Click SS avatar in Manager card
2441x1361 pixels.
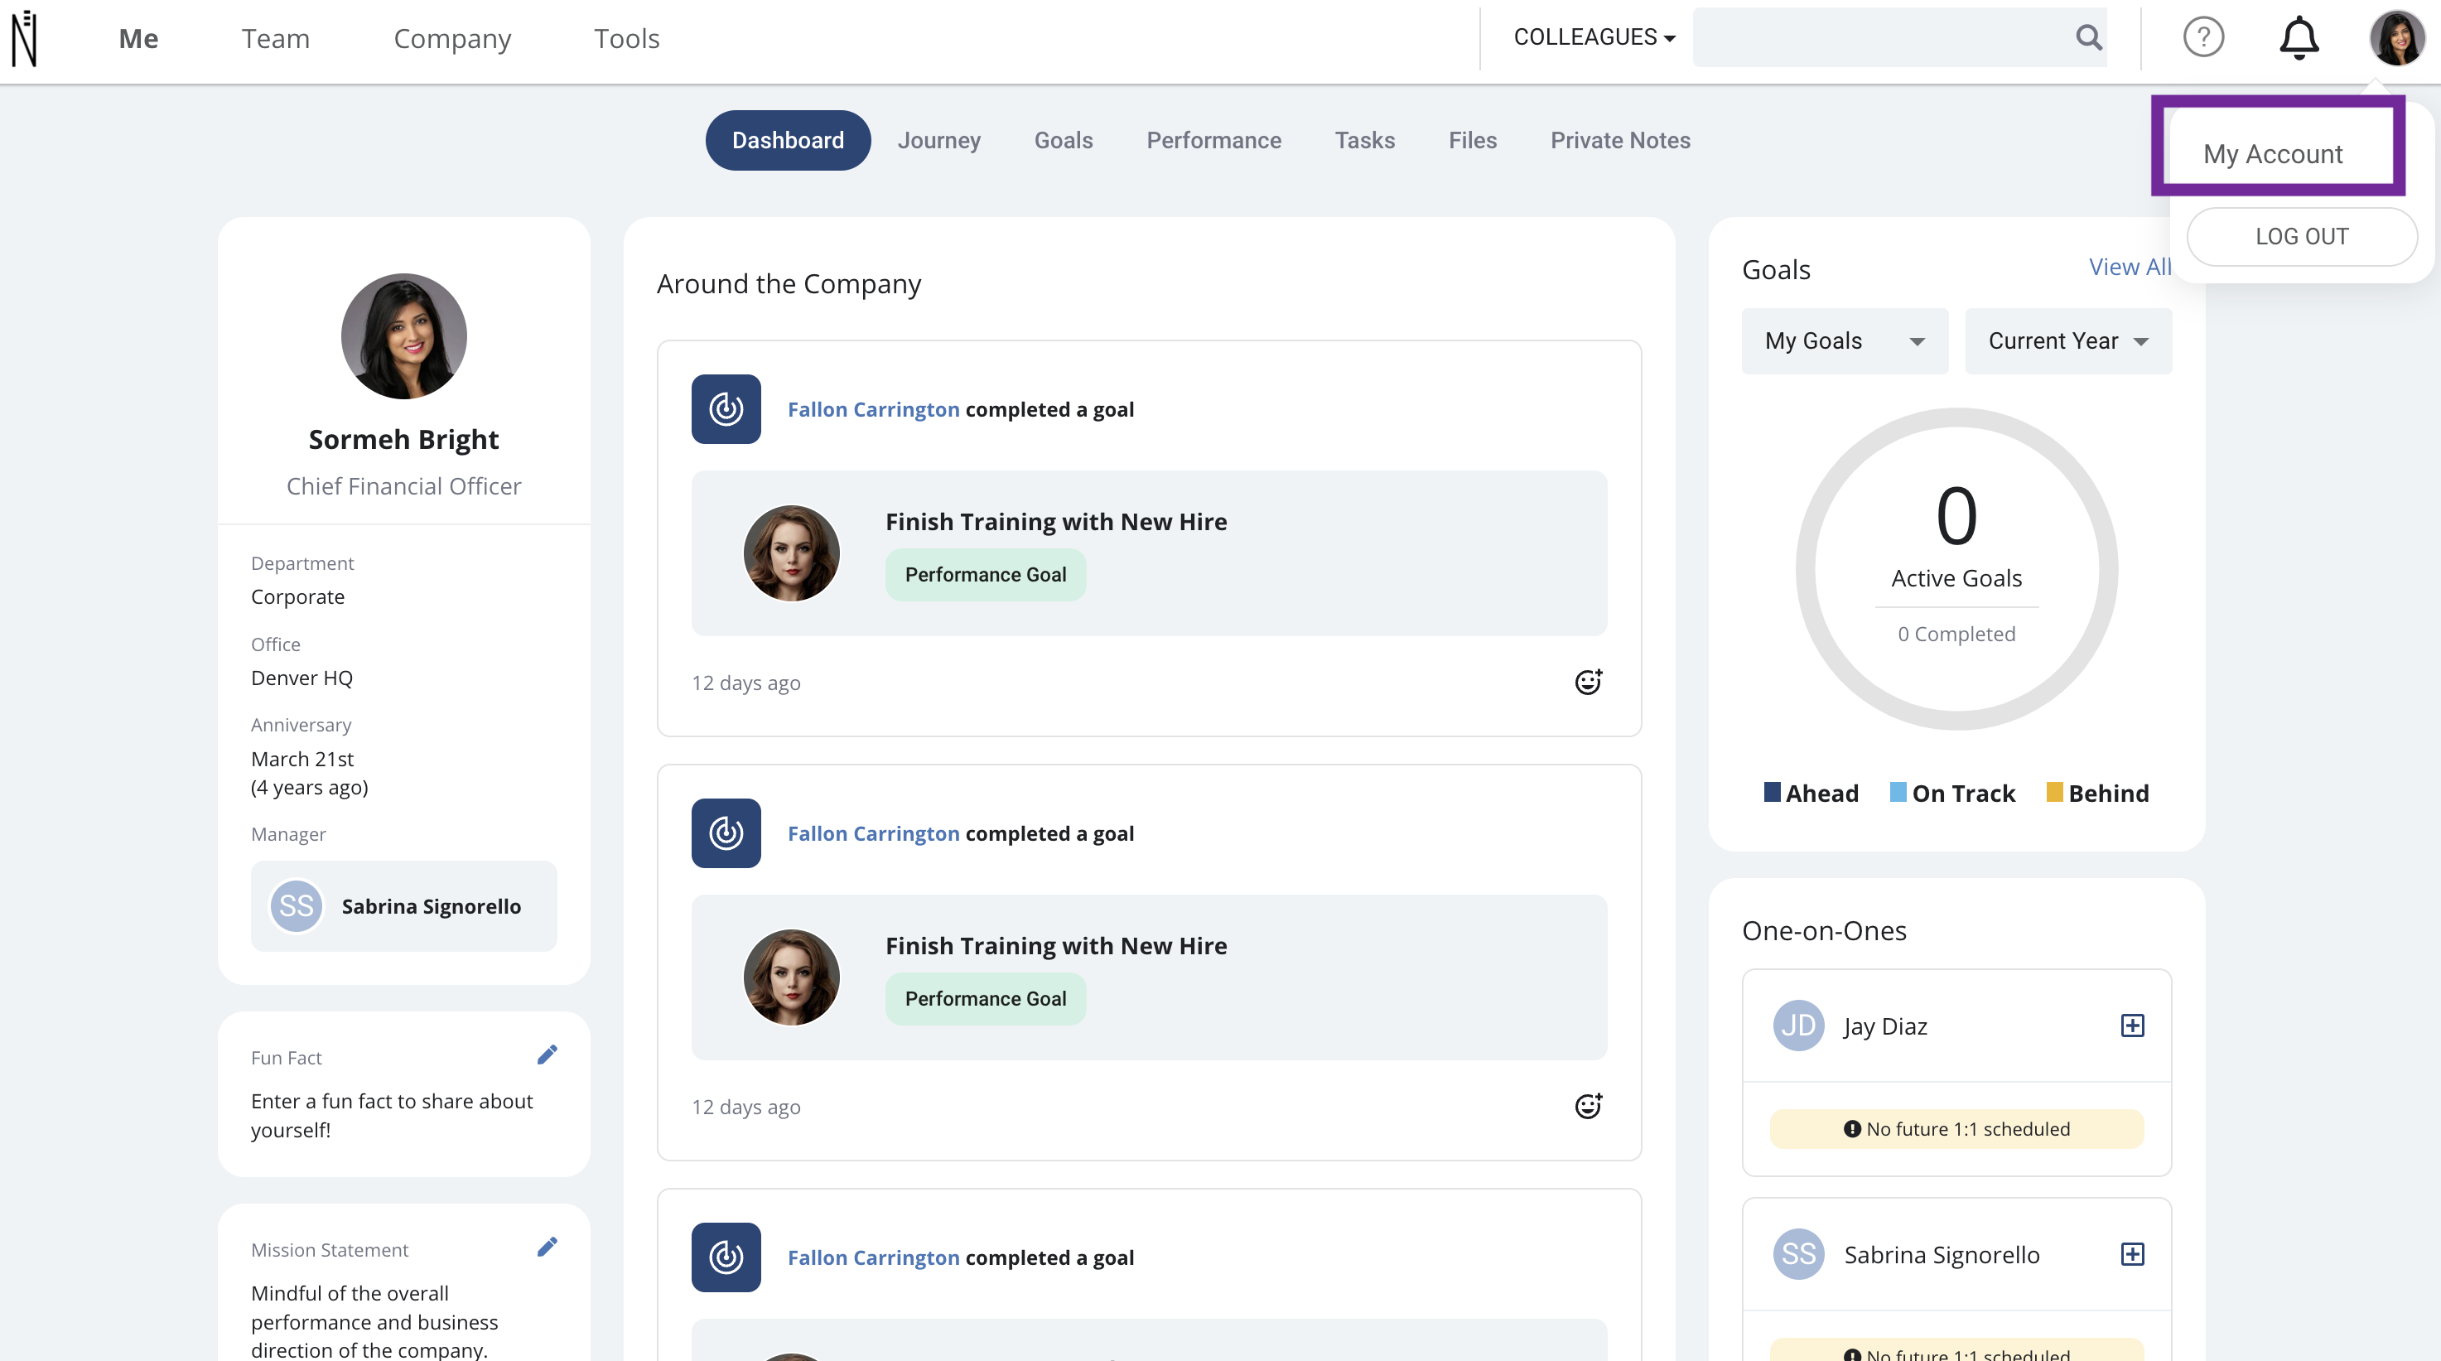point(297,906)
